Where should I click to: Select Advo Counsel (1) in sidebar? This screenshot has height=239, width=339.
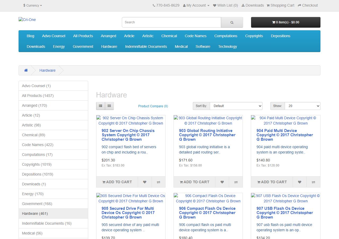[x=53, y=86]
